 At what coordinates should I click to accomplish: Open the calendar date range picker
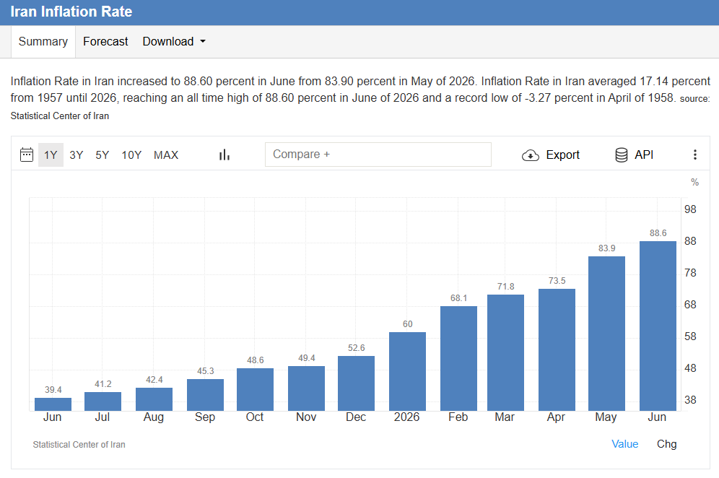(x=27, y=155)
